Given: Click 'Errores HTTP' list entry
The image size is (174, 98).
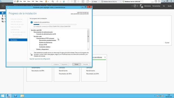Looking at the screenshot, I should [x=43, y=45].
